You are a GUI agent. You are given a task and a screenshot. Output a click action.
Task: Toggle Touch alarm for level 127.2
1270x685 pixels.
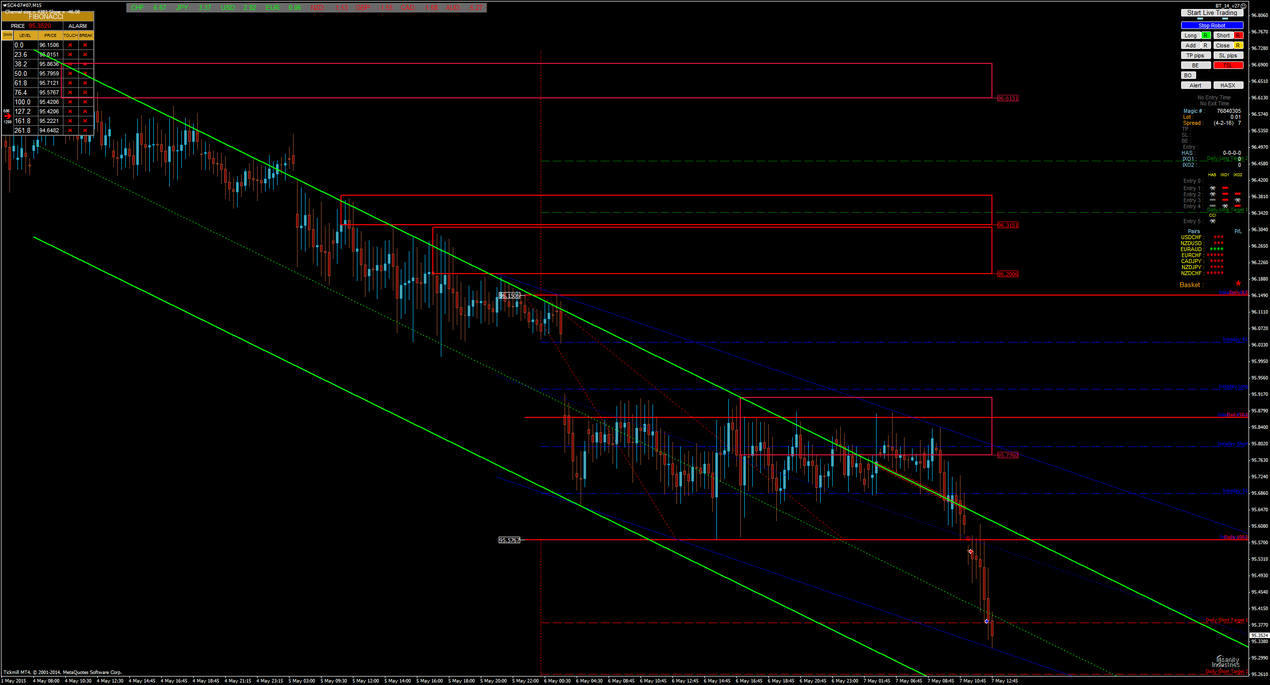pos(70,111)
